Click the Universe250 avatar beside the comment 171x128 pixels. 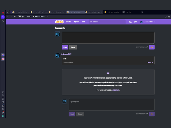[x=57, y=55]
